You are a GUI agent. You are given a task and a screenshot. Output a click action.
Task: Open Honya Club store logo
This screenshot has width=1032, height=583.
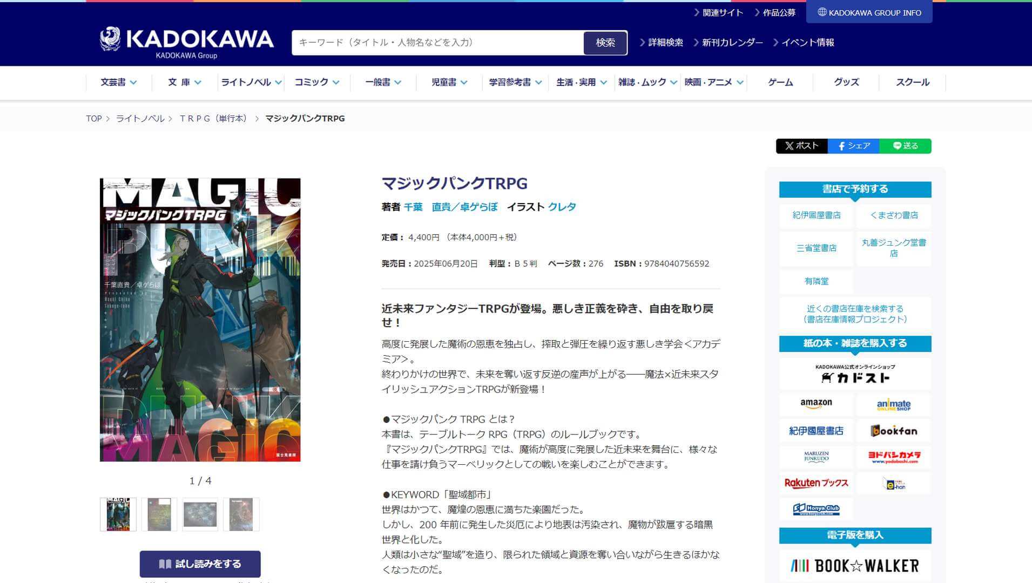click(x=816, y=509)
